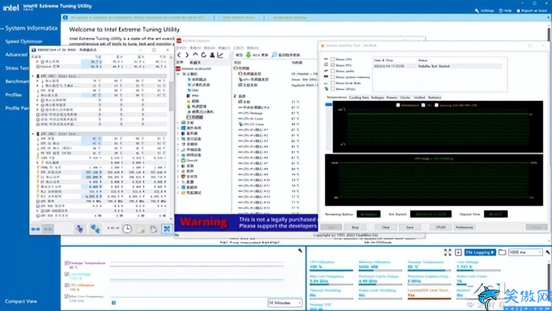
Task: Collapse the computer node in AIDA64 tree
Action: pyautogui.click(x=178, y=74)
